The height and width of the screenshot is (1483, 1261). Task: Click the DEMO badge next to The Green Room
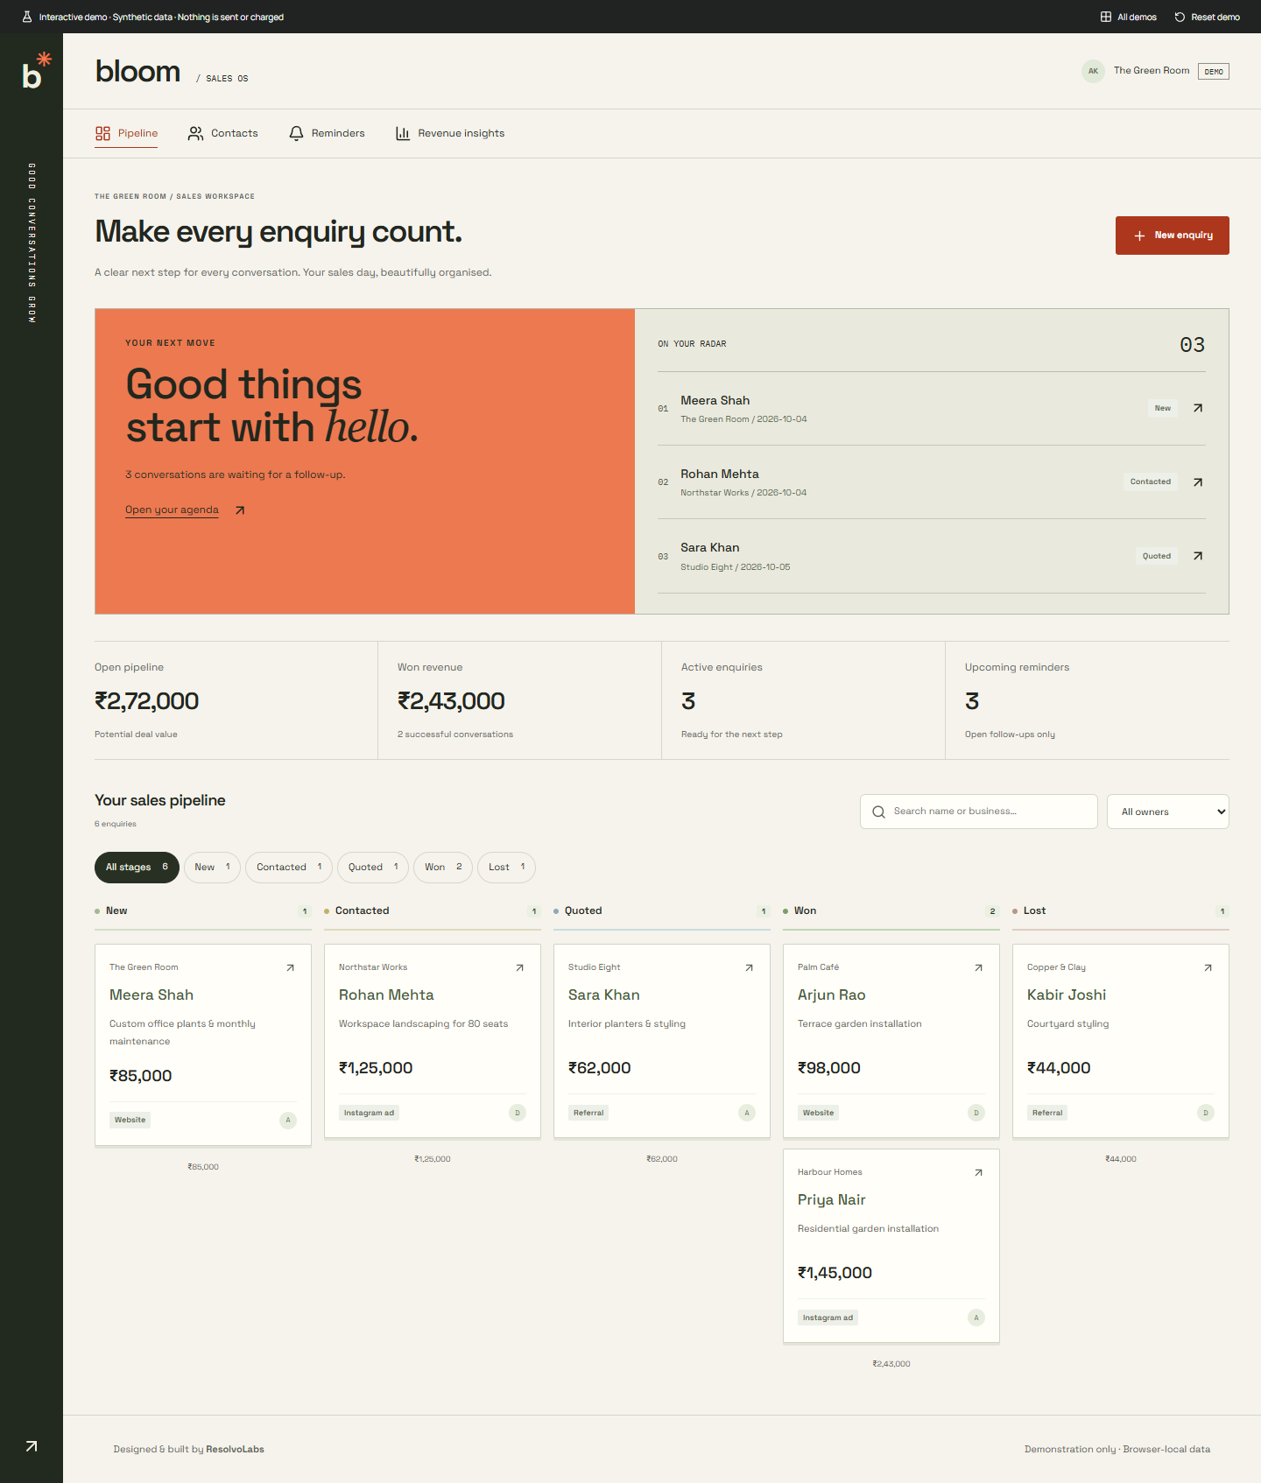[x=1214, y=72]
